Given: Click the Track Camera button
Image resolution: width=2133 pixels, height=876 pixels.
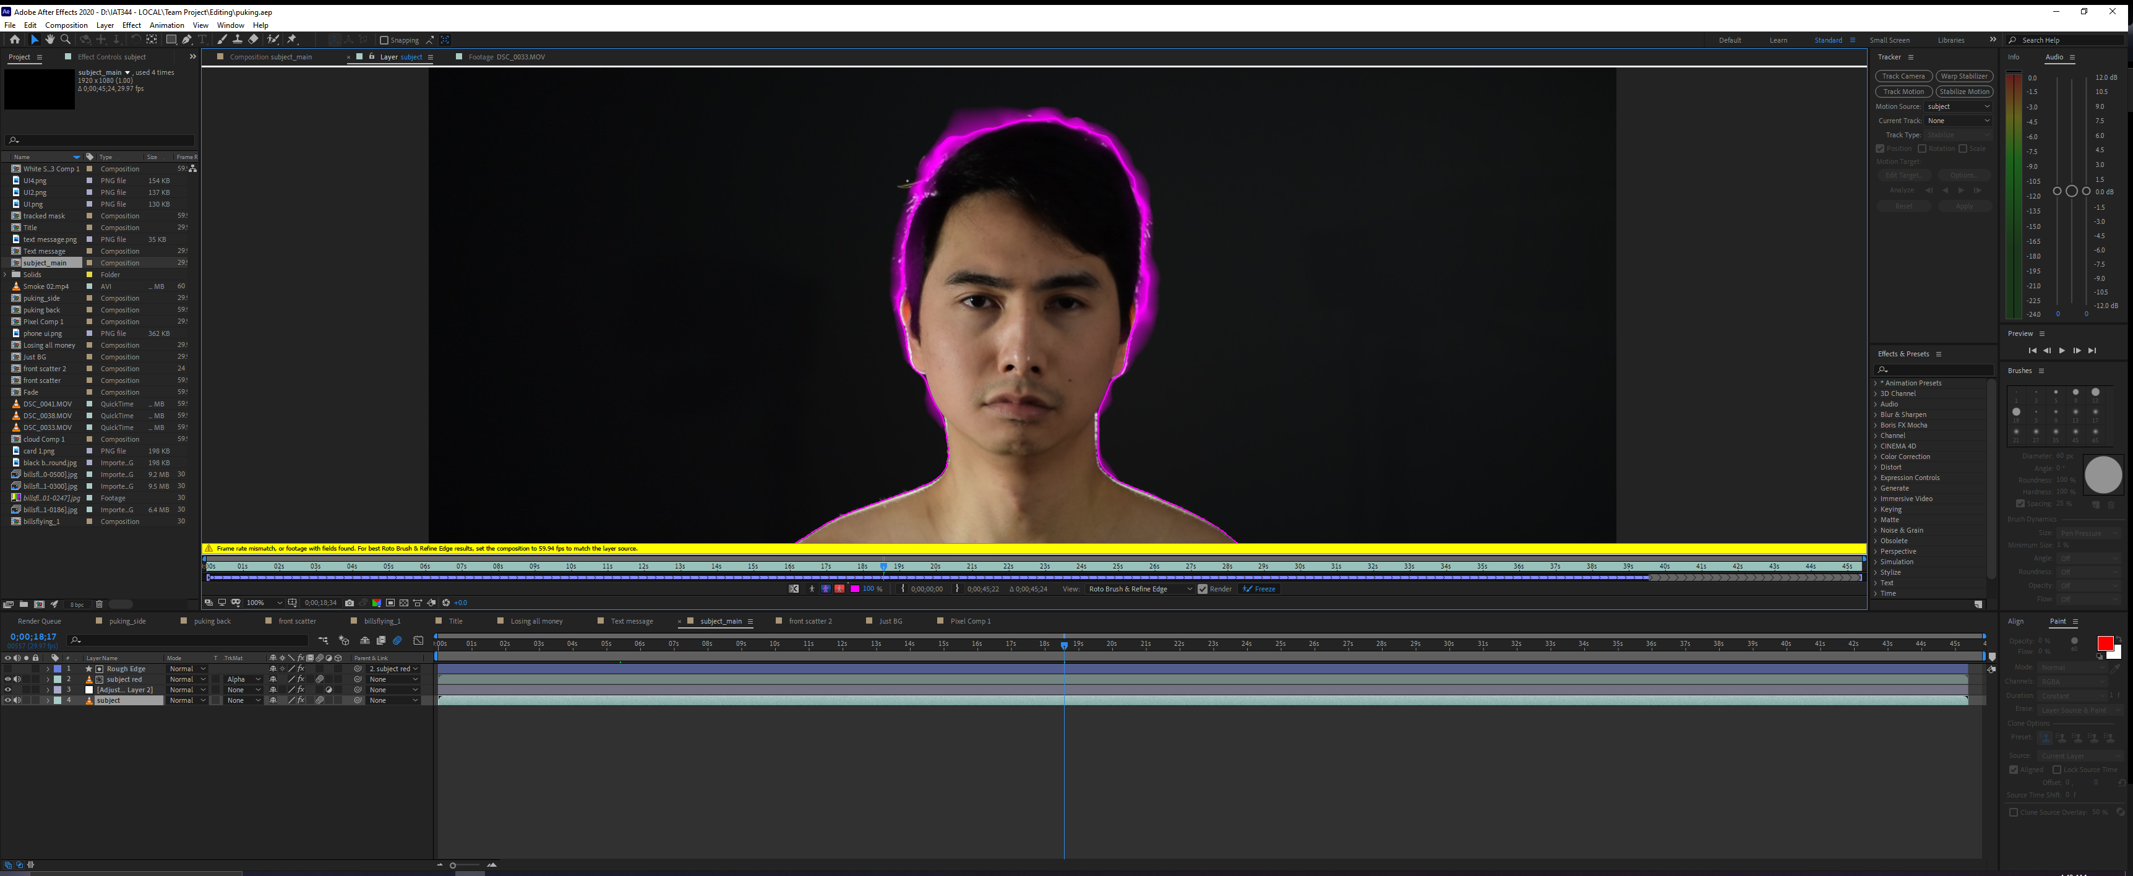Looking at the screenshot, I should [x=1903, y=76].
